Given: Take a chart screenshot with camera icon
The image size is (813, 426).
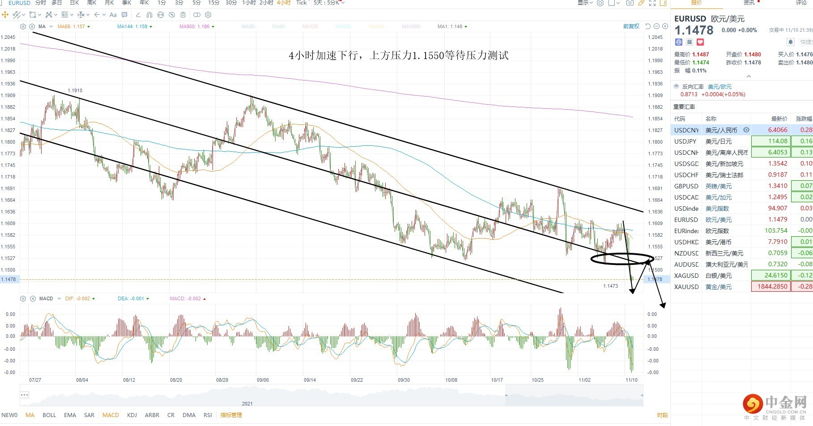Looking at the screenshot, I should (x=630, y=3).
